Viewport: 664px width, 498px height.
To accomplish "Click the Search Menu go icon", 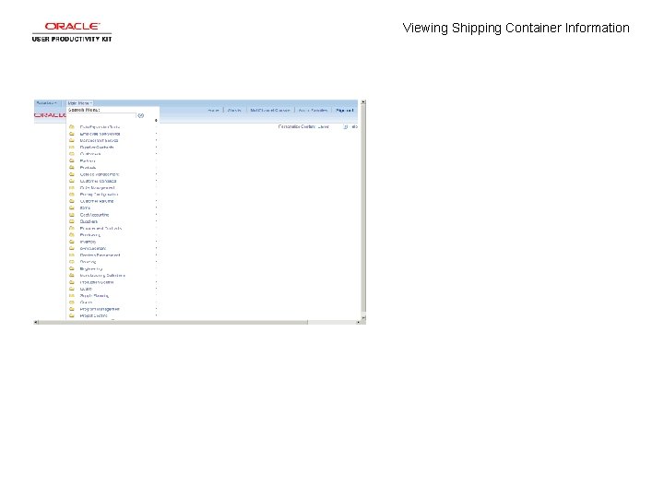I will tap(140, 115).
